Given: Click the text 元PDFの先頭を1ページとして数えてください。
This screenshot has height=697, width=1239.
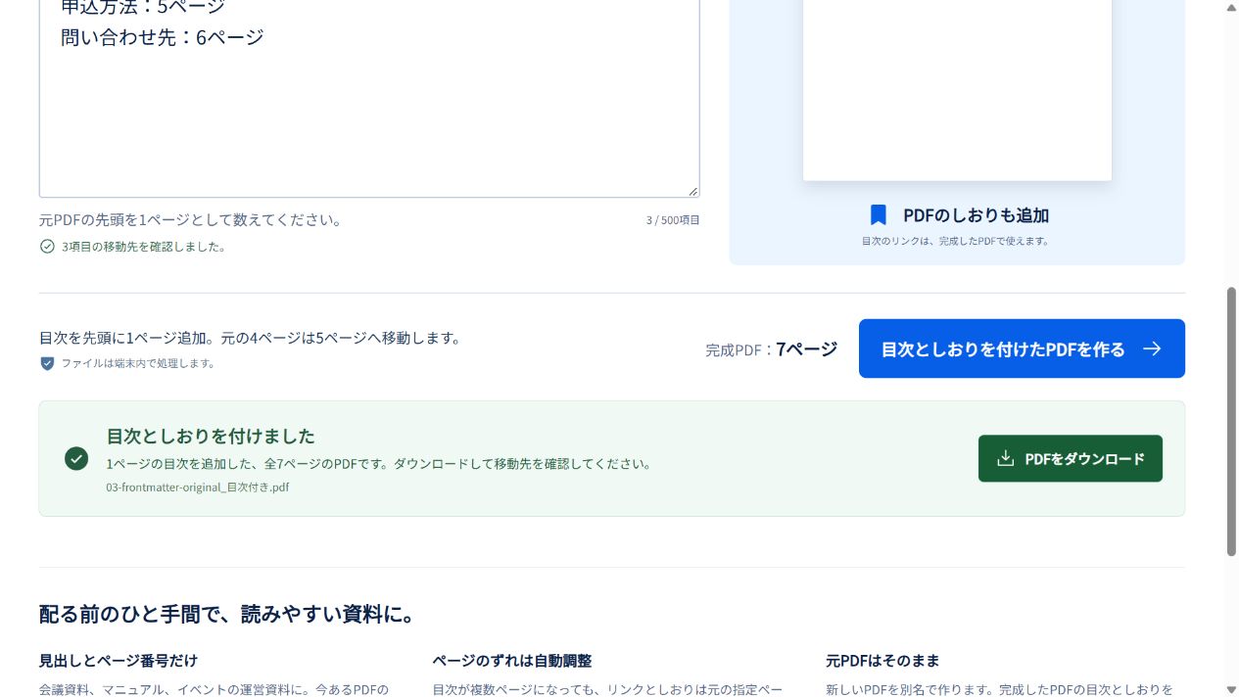Looking at the screenshot, I should [192, 220].
